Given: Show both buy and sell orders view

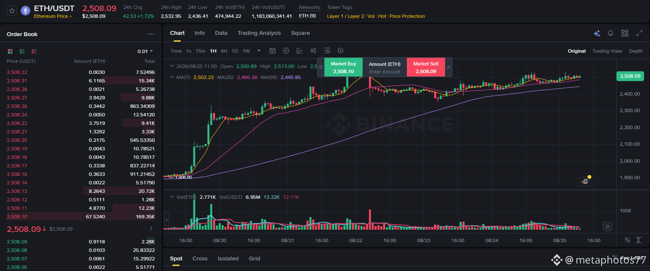Looking at the screenshot, I should point(10,51).
